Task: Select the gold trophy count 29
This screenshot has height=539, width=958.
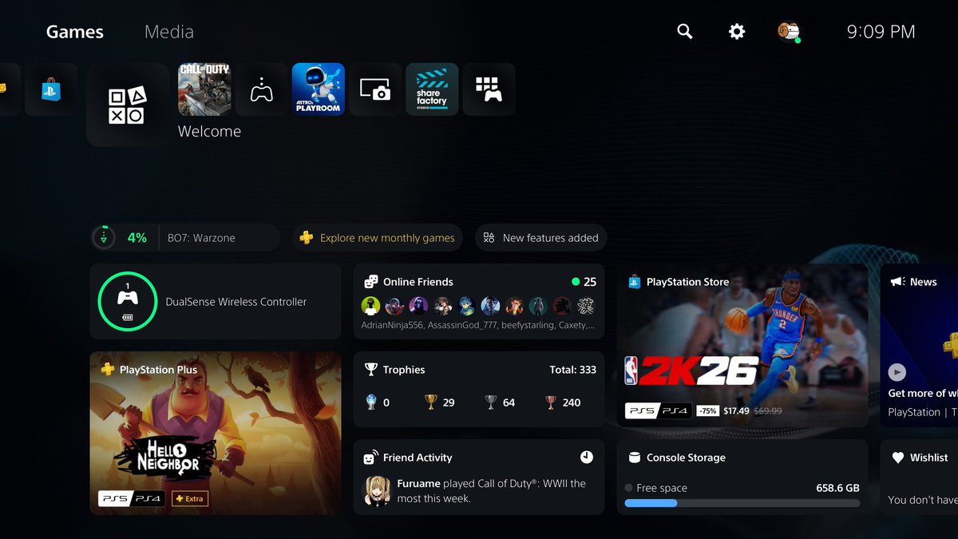Action: tap(440, 402)
